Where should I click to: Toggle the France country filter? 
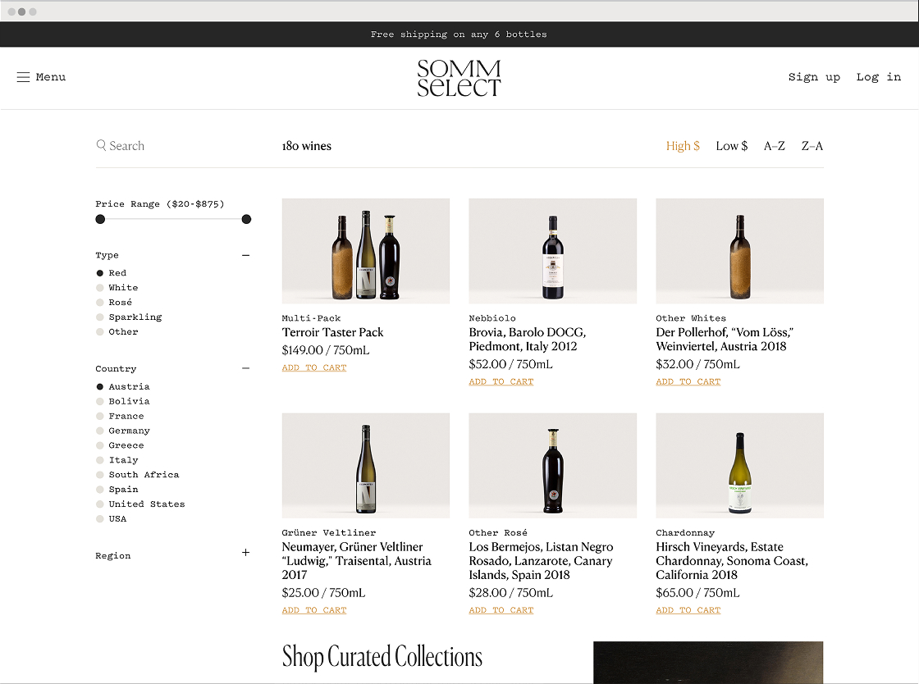click(x=120, y=416)
